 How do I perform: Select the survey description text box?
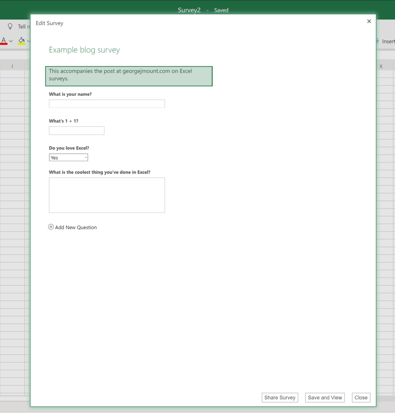129,76
